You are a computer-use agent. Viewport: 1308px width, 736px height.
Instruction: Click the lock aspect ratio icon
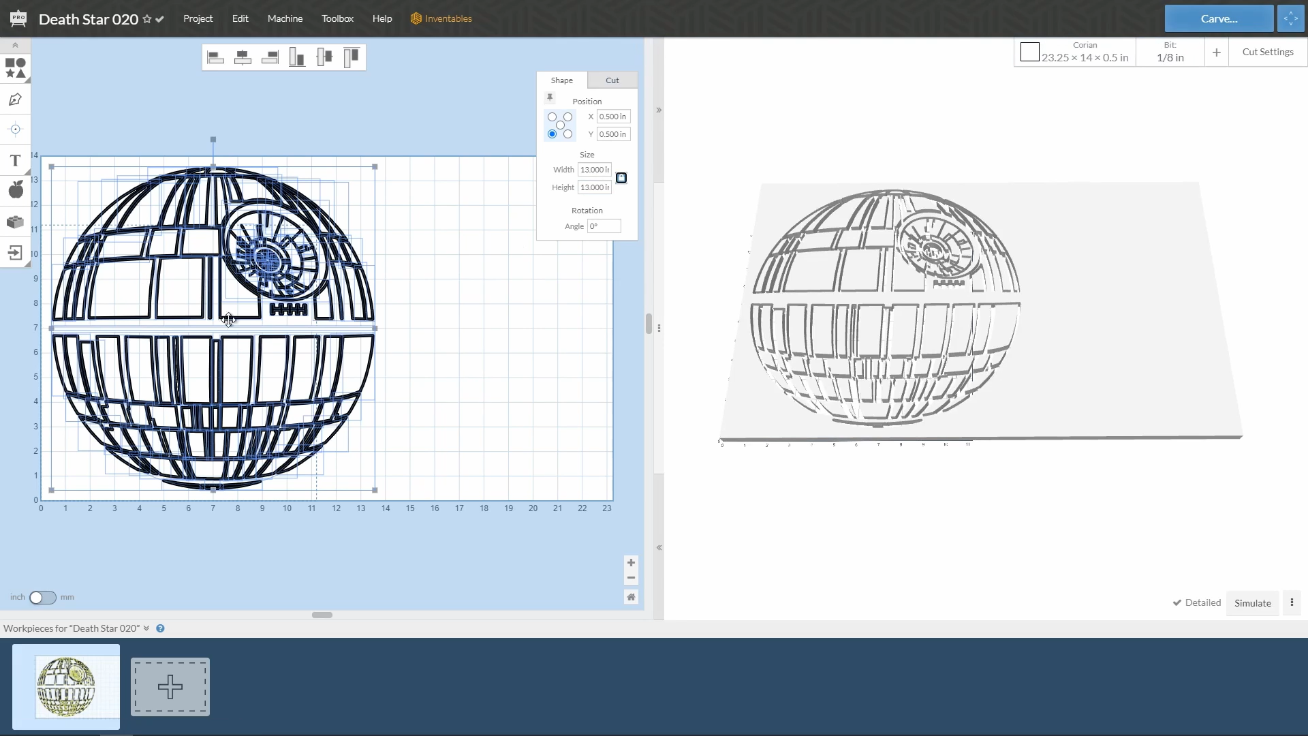[621, 178]
